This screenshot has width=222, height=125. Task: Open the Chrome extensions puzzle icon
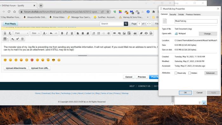pyautogui.click(x=153, y=12)
